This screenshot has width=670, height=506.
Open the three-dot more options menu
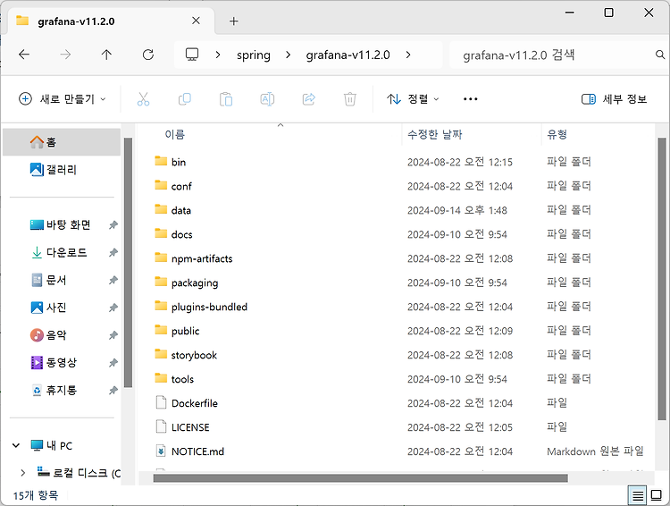470,99
